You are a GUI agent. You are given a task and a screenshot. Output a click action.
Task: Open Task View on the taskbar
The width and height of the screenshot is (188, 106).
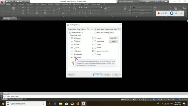coord(49,104)
